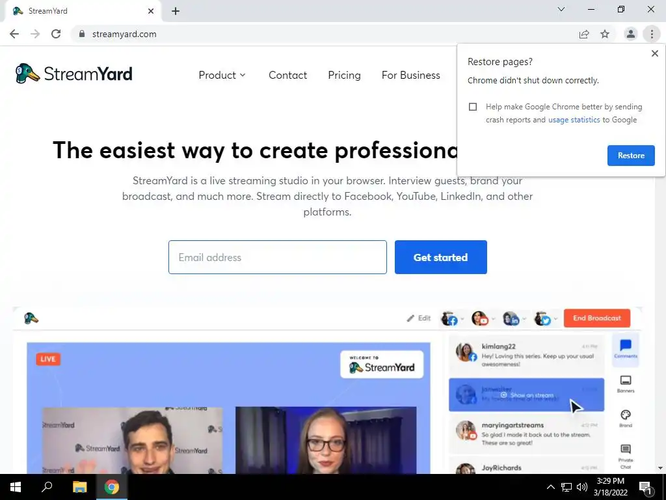Expand the Product menu
This screenshot has height=500, width=666.
pyautogui.click(x=222, y=76)
